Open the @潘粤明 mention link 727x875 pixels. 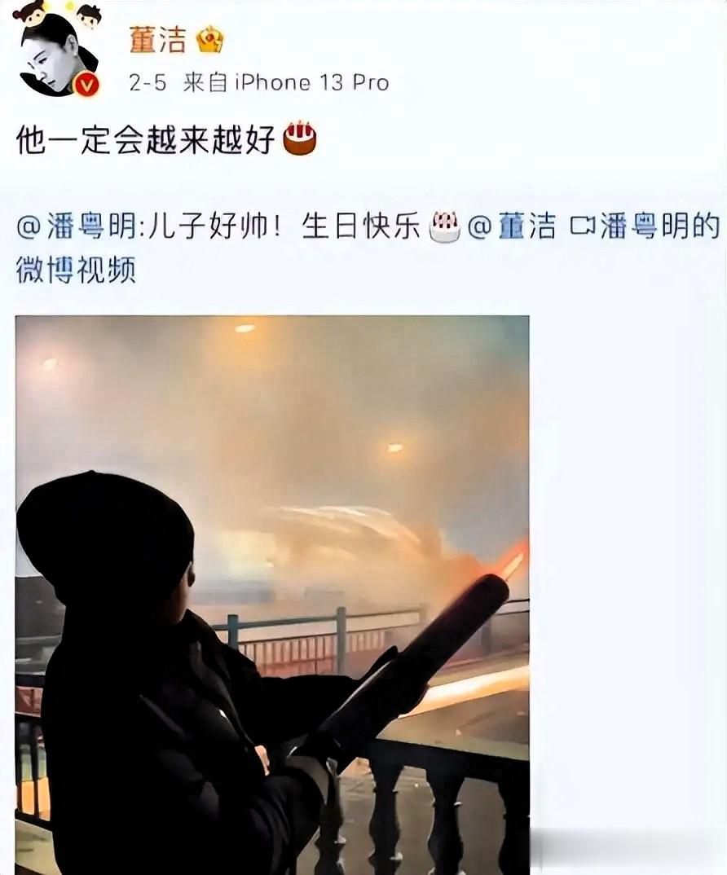click(76, 226)
